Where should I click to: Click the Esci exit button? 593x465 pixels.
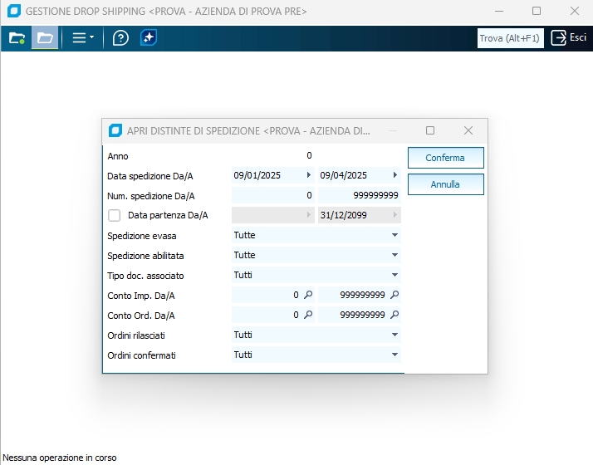[x=570, y=38]
